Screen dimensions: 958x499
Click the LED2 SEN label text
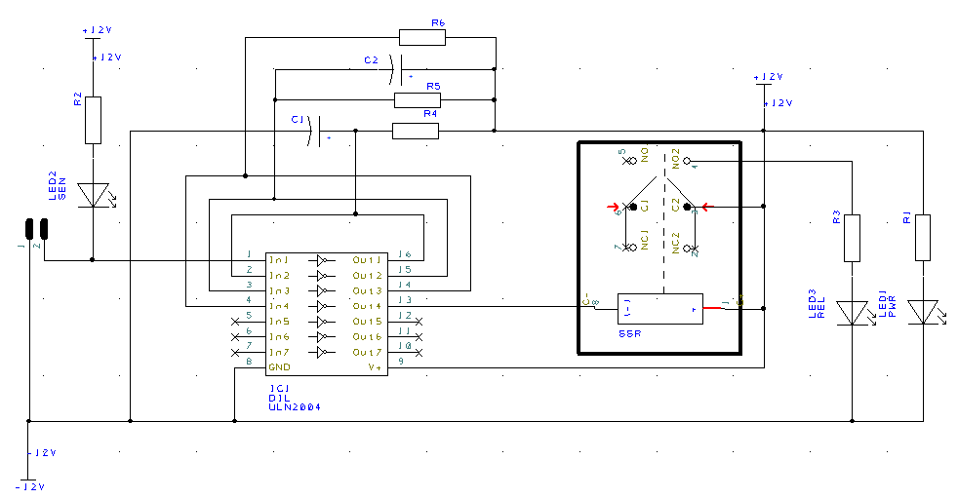pos(57,186)
